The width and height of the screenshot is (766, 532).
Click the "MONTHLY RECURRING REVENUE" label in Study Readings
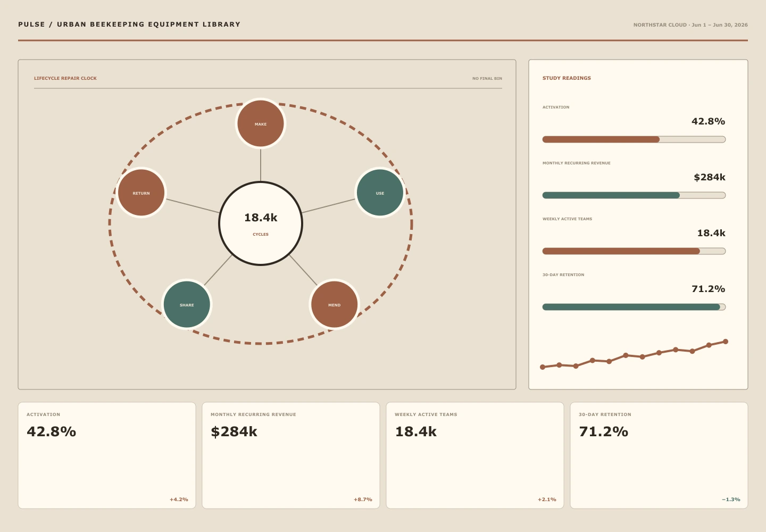click(577, 163)
